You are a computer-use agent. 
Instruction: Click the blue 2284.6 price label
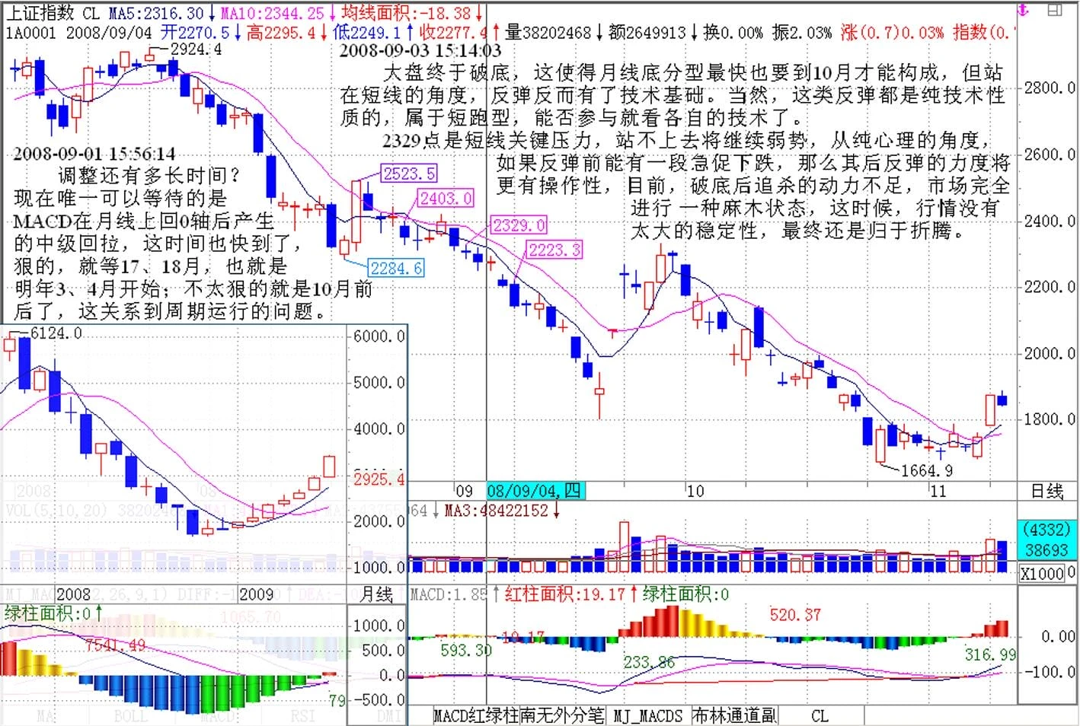pyautogui.click(x=396, y=269)
